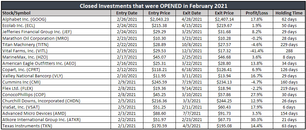Click the MarineMax holding time 8 days
The width and height of the screenshot is (306, 130).
click(x=289, y=57)
